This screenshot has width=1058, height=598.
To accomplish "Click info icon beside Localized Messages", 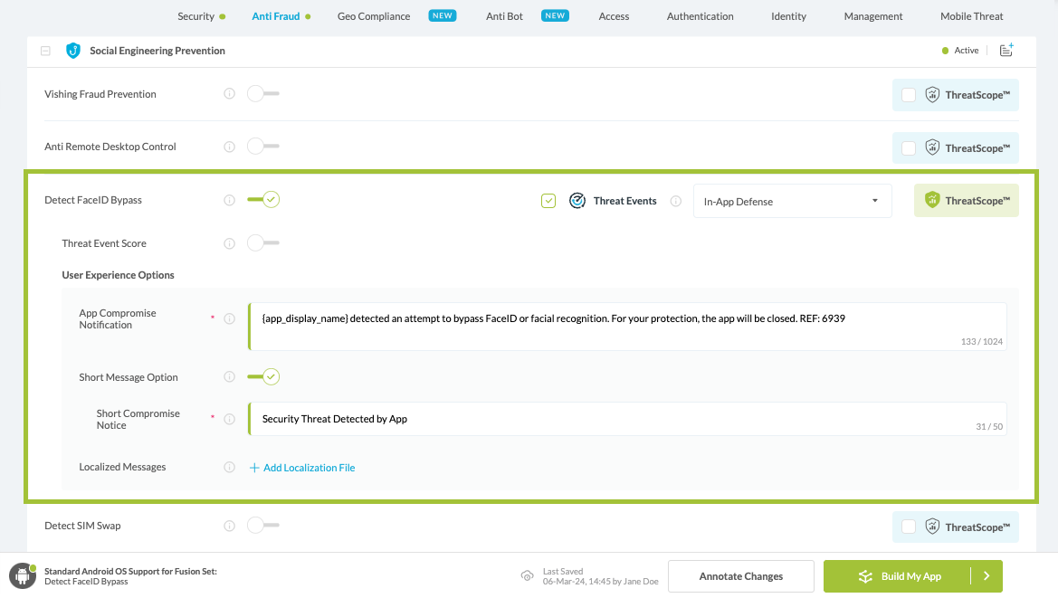I will [x=229, y=468].
